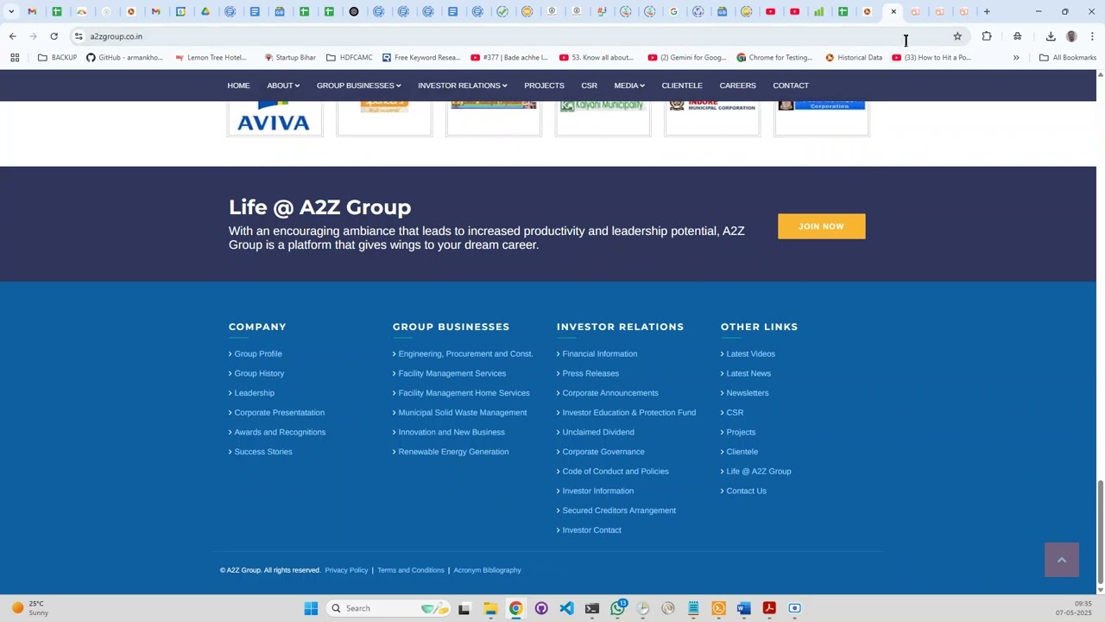The width and height of the screenshot is (1105, 622).
Task: Open the GitHub armankho bookmark
Action: click(x=124, y=58)
